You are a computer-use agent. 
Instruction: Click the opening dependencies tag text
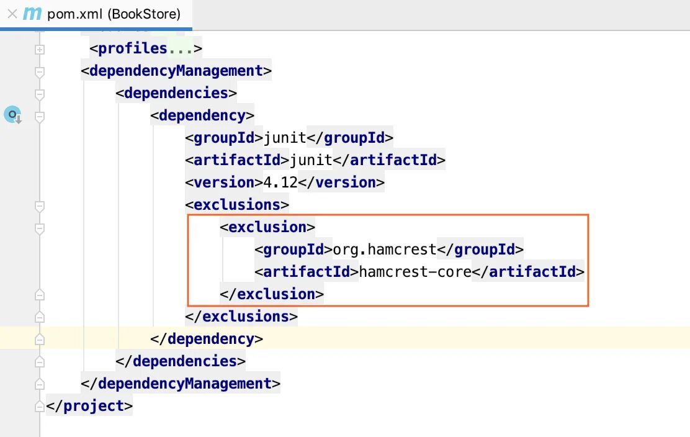pos(176,93)
